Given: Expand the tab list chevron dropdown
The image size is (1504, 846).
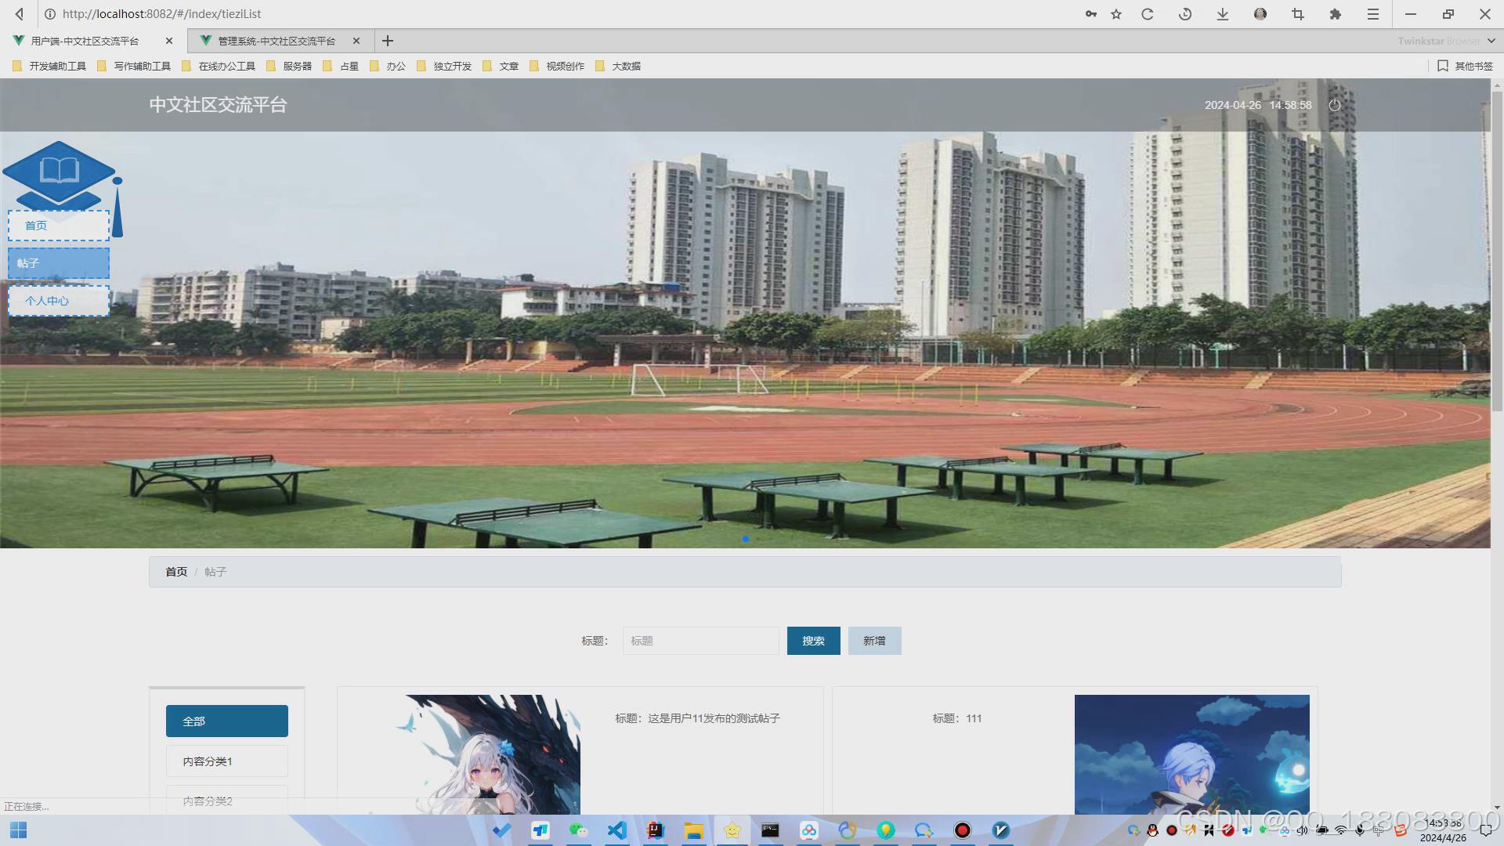Looking at the screenshot, I should tap(1491, 41).
